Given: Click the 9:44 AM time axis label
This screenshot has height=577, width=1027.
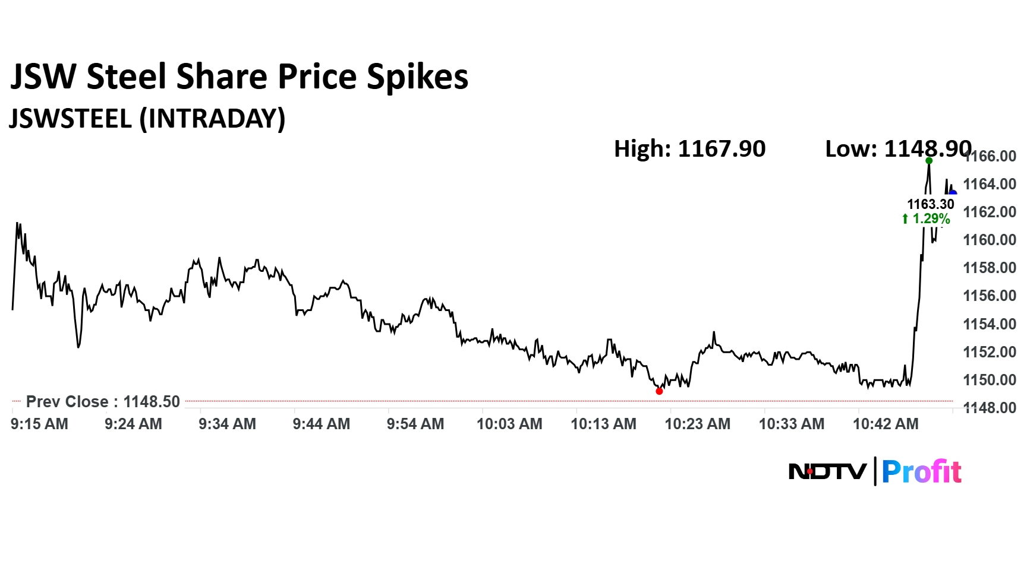Looking at the screenshot, I should (322, 424).
